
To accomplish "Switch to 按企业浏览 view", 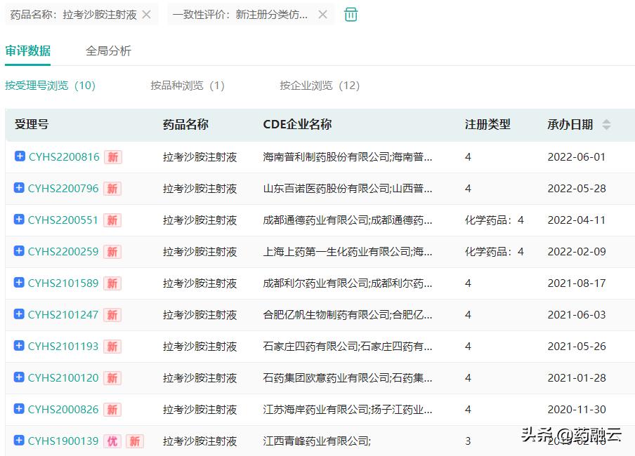I will [319, 86].
